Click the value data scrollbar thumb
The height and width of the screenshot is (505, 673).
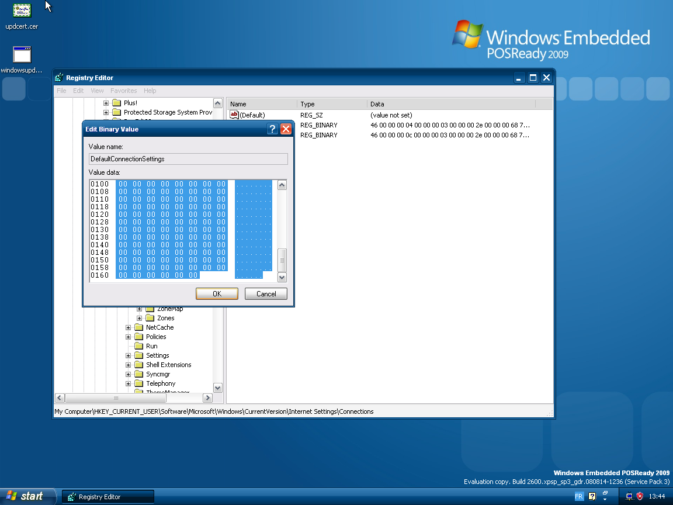coord(282,260)
